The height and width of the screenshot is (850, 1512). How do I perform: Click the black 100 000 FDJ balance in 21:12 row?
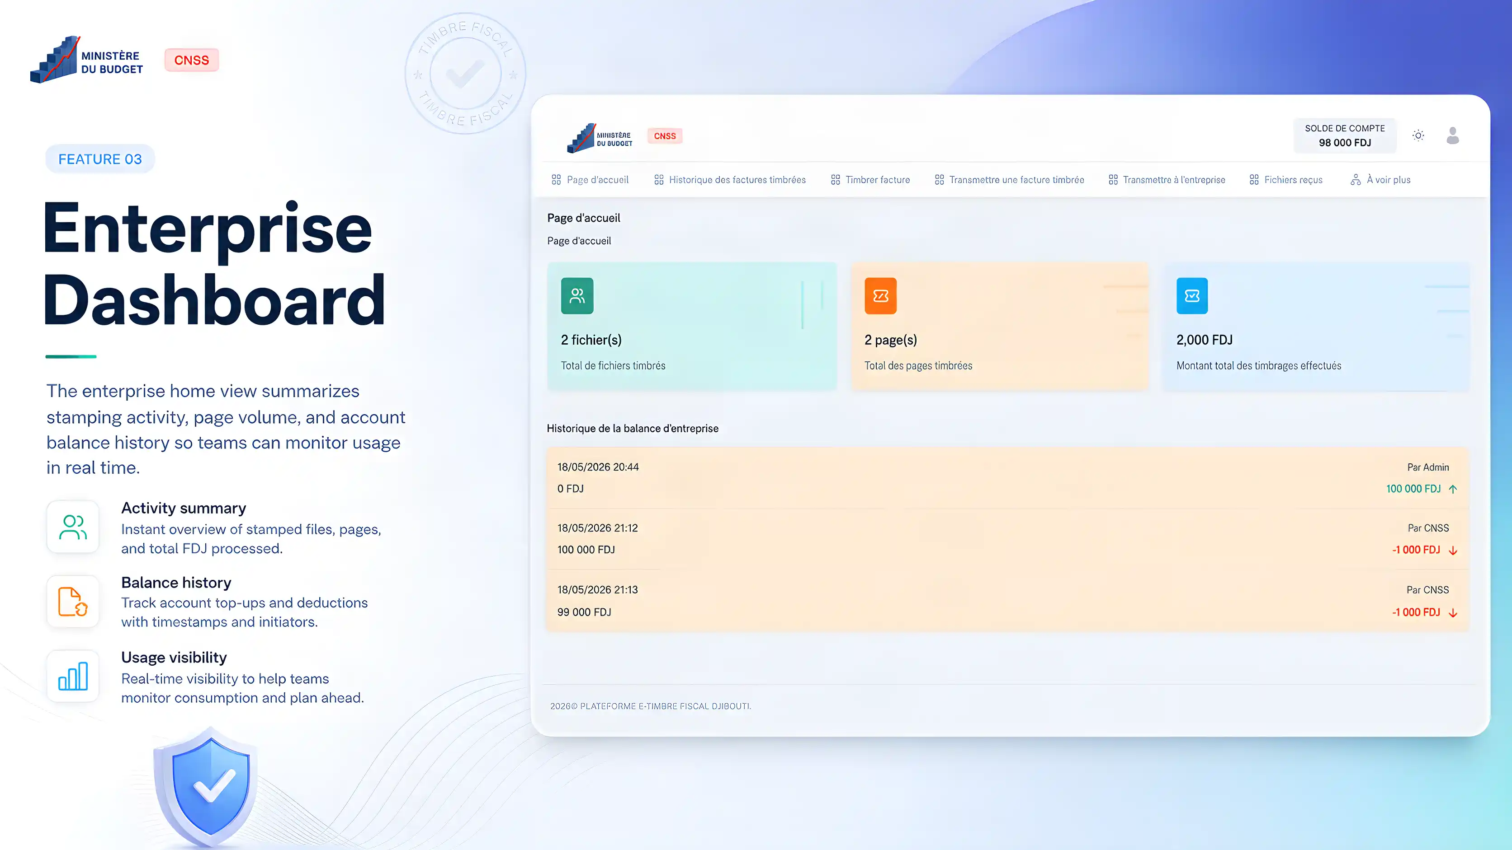586,550
